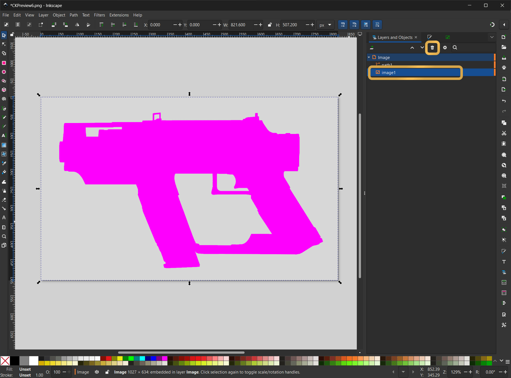This screenshot has width=511, height=378.
Task: Open the Filters menu
Action: pyautogui.click(x=99, y=15)
